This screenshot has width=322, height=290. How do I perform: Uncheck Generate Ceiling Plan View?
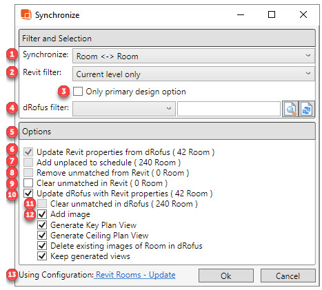42,235
